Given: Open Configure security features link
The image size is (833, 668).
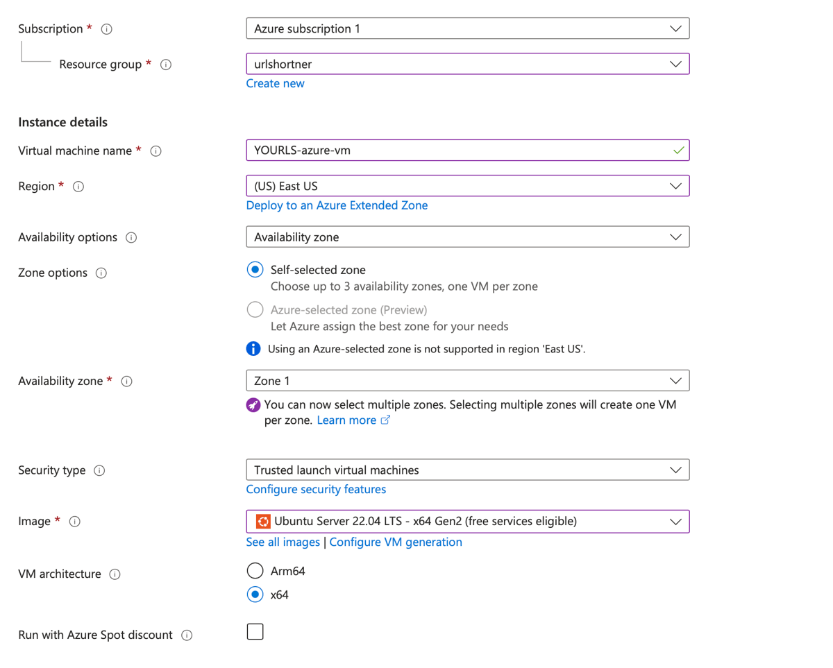Looking at the screenshot, I should [x=316, y=490].
